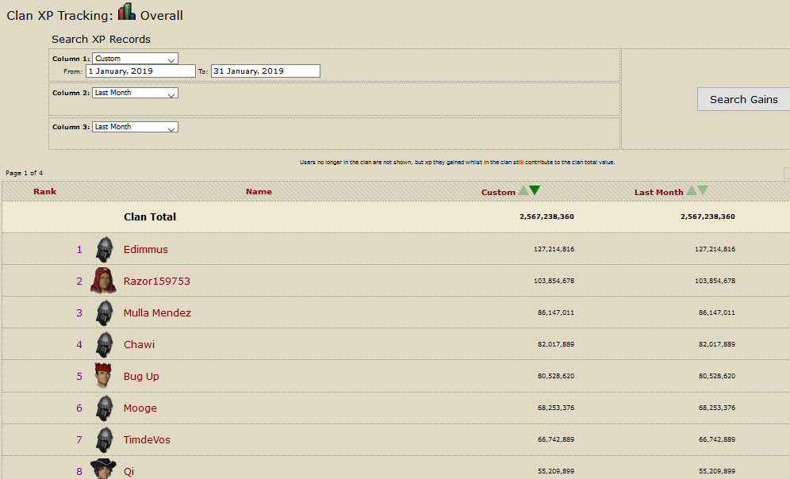This screenshot has height=479, width=790.
Task: Sort Custom column ascending arrow
Action: tap(523, 191)
